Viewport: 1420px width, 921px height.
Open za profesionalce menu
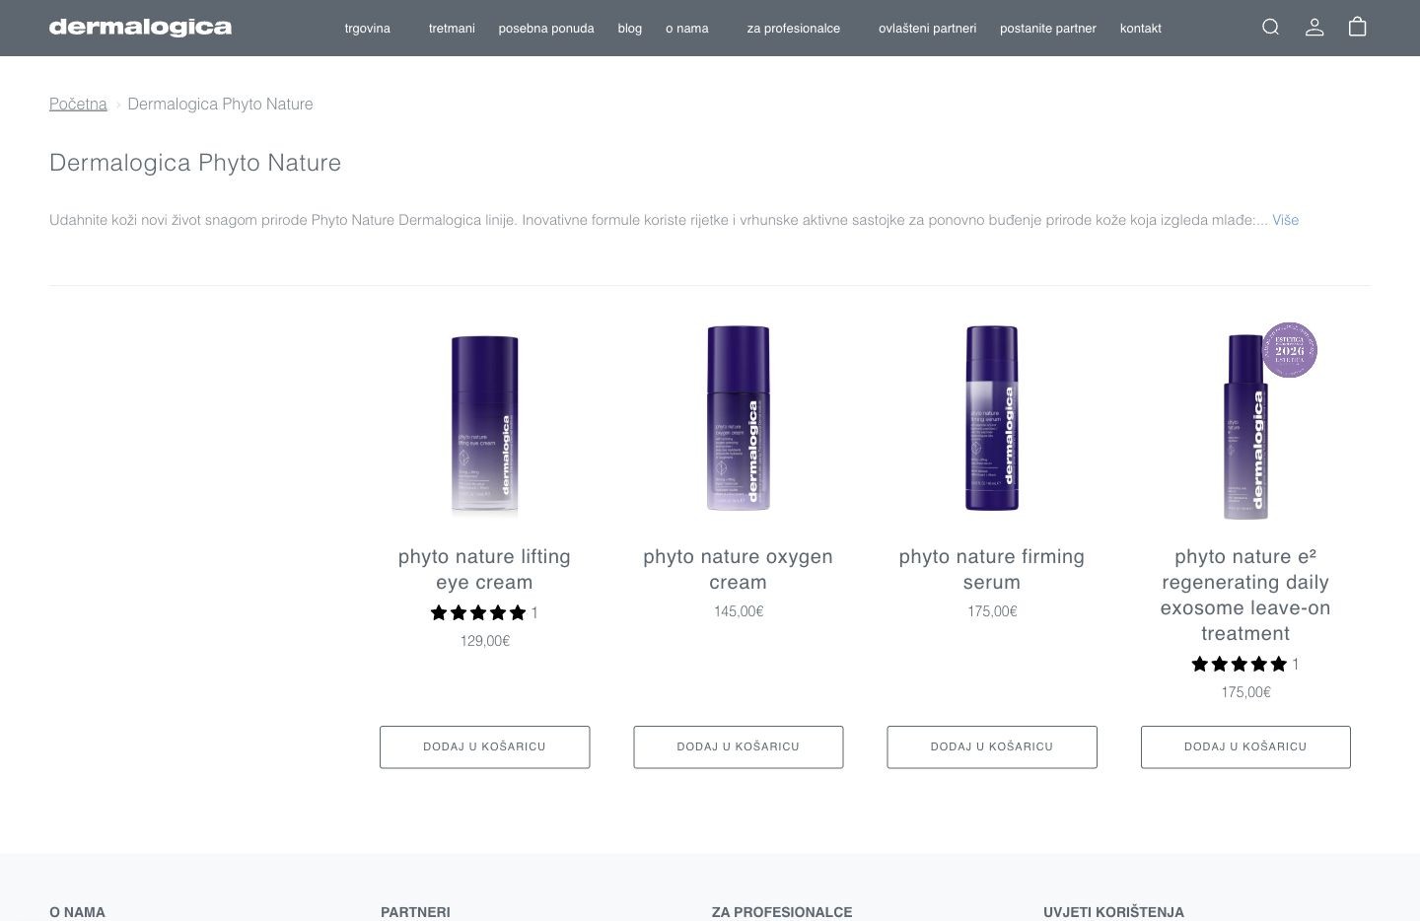794,29
